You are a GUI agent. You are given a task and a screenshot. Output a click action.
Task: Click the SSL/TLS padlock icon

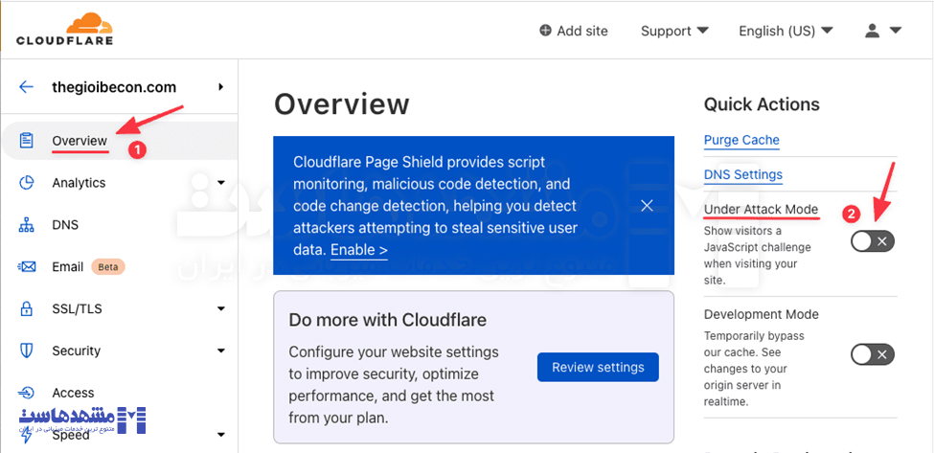pos(27,308)
